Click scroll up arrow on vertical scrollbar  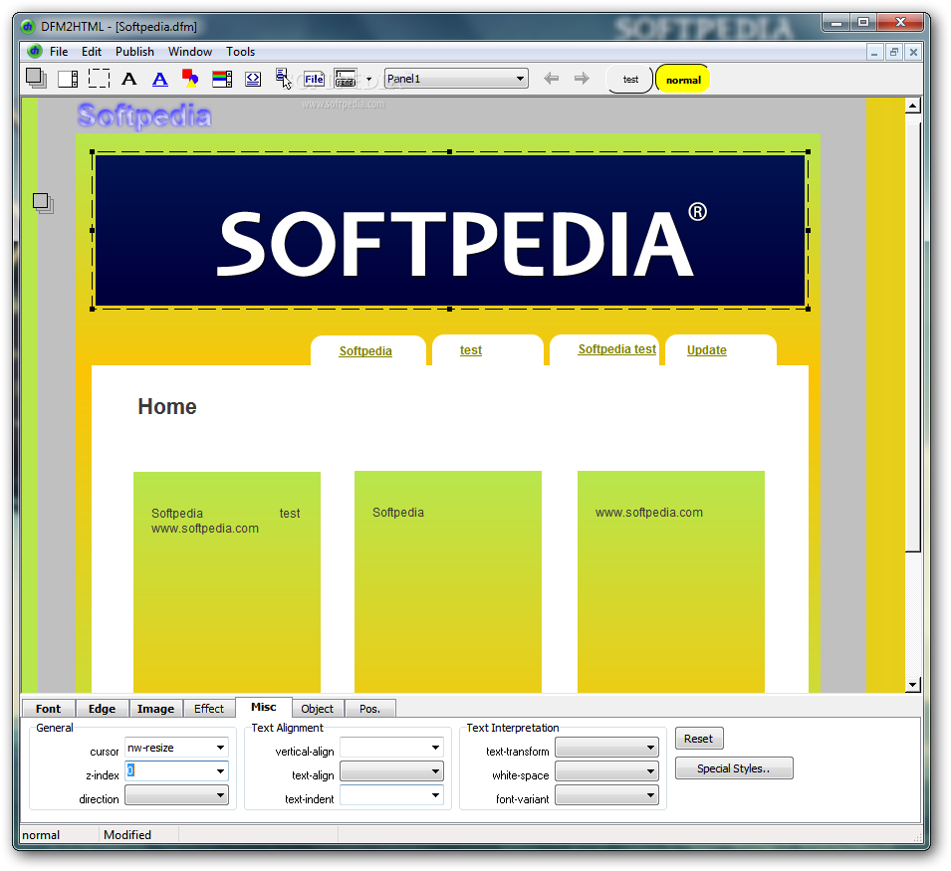click(x=913, y=107)
